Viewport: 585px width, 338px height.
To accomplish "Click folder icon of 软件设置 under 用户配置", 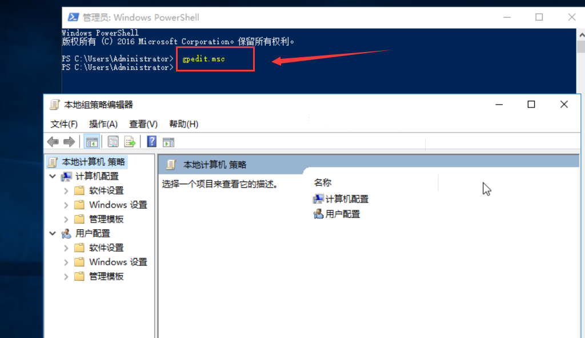I will (x=79, y=248).
